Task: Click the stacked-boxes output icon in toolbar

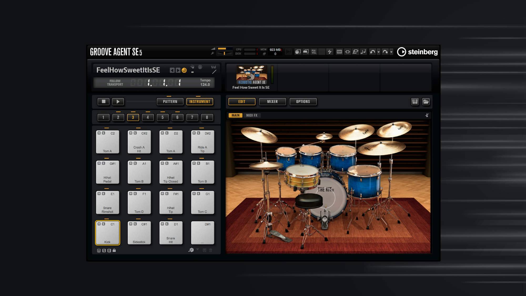Action: tap(355, 52)
